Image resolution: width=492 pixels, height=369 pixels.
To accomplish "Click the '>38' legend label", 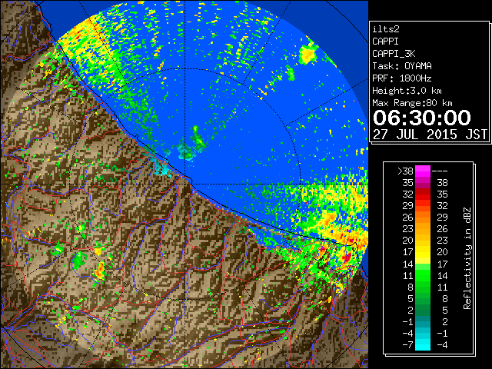I will click(x=405, y=171).
